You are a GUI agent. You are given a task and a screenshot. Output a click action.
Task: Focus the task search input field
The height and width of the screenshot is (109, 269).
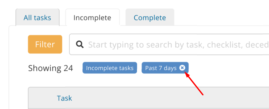coord(169,44)
